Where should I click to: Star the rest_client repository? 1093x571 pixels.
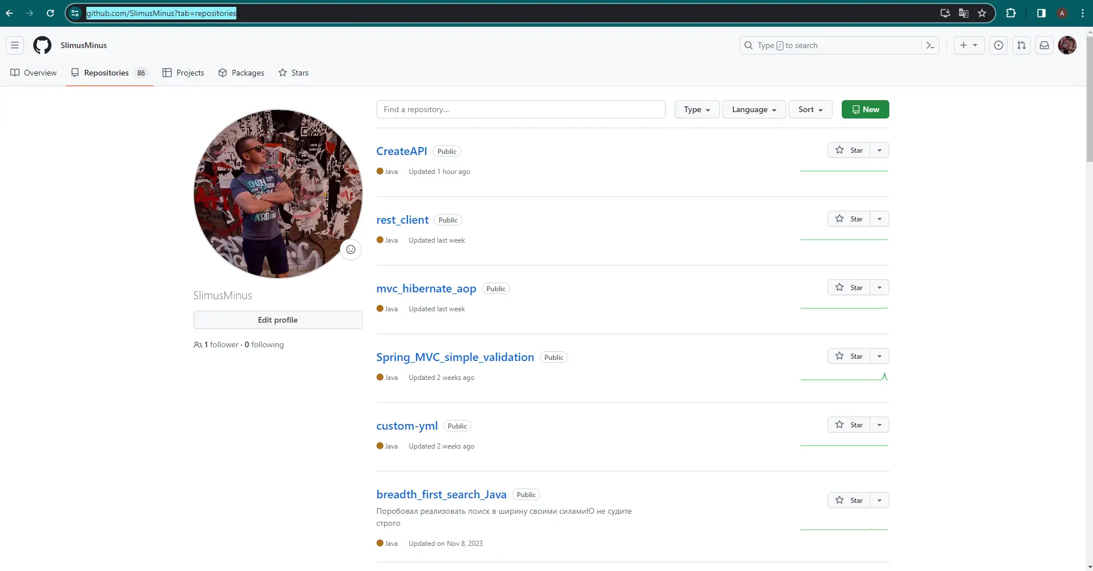(x=849, y=219)
